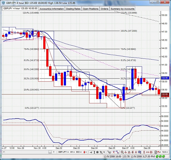Screen dimensions: 171x160
Task: Open the red line style dropdown
Action: pyautogui.click(x=159, y=152)
